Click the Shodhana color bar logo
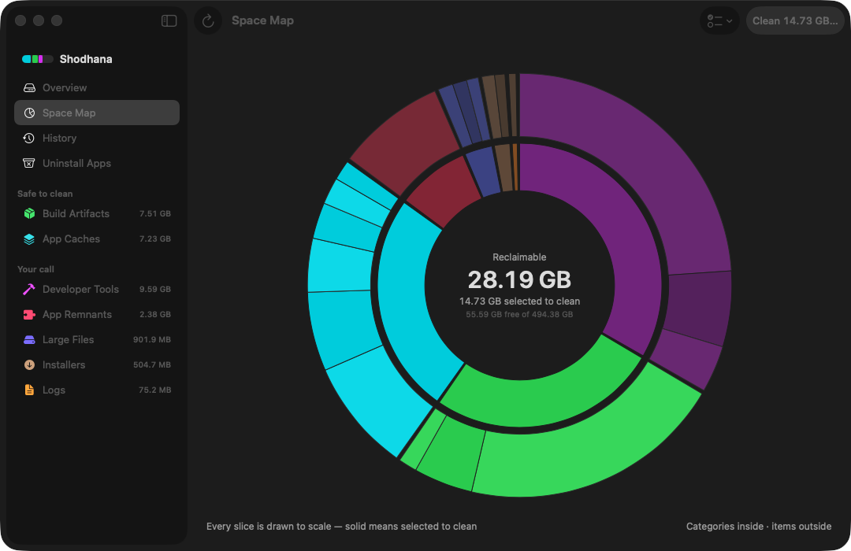 click(38, 58)
